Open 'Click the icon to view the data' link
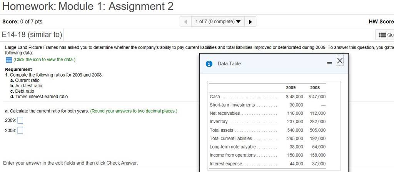 pyautogui.click(x=44, y=60)
